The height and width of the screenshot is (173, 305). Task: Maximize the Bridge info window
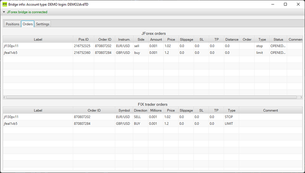pyautogui.click(x=285, y=4)
